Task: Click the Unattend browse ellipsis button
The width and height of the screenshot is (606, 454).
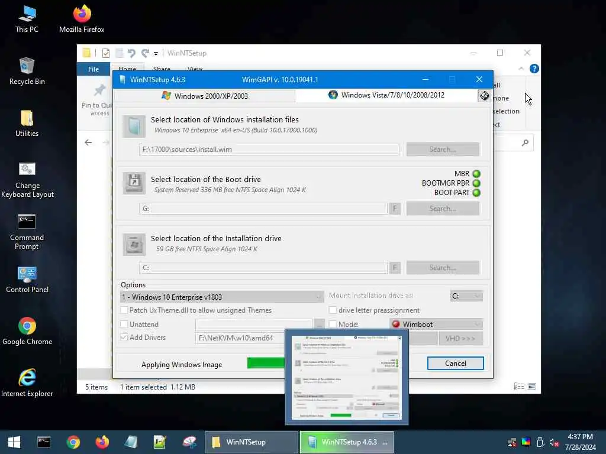Action: [x=319, y=325]
